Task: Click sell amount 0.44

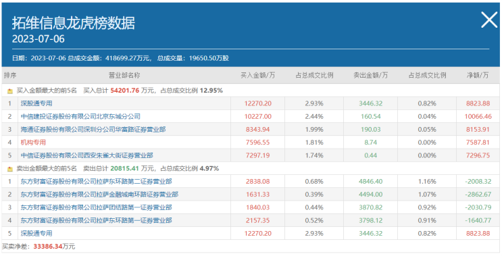Action: [x=371, y=155]
